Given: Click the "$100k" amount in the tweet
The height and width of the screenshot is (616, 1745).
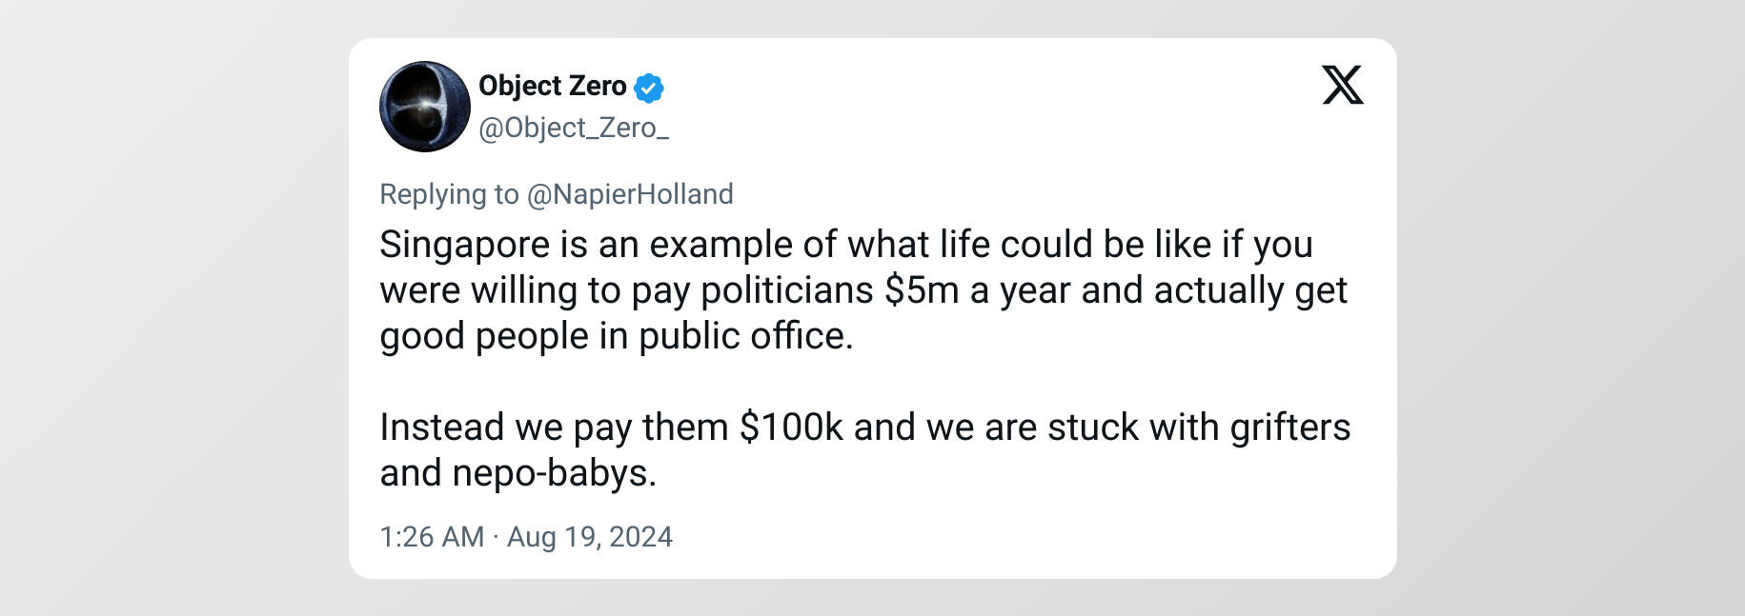Looking at the screenshot, I should point(791,428).
